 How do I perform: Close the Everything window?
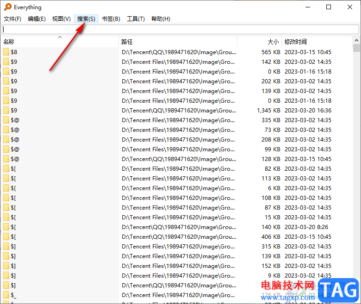[x=350, y=7]
